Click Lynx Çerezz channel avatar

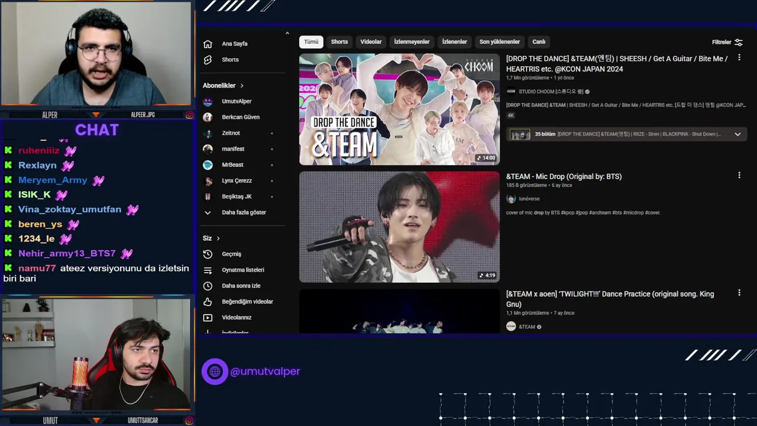[208, 181]
